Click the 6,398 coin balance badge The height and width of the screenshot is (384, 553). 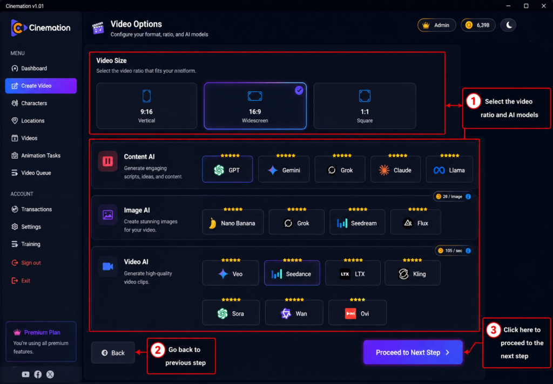[478, 25]
